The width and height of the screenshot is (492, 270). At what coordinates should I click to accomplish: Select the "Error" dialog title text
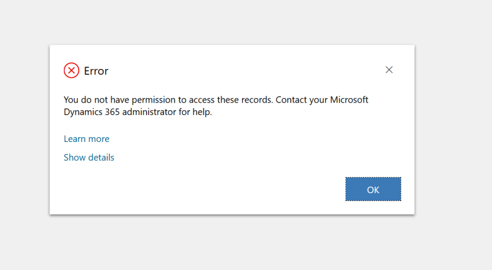tap(96, 71)
